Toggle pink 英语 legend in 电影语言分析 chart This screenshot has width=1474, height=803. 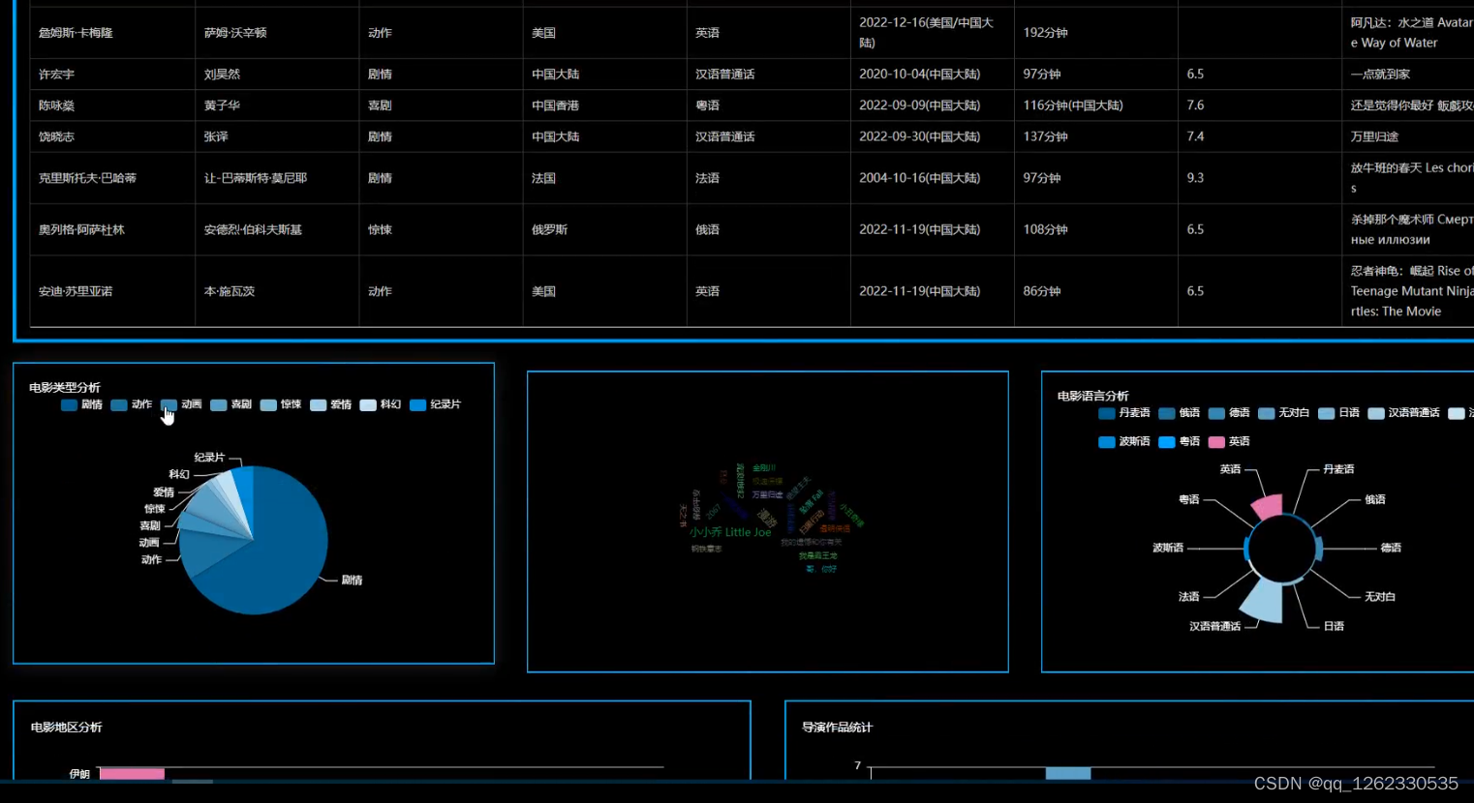pyautogui.click(x=1229, y=442)
